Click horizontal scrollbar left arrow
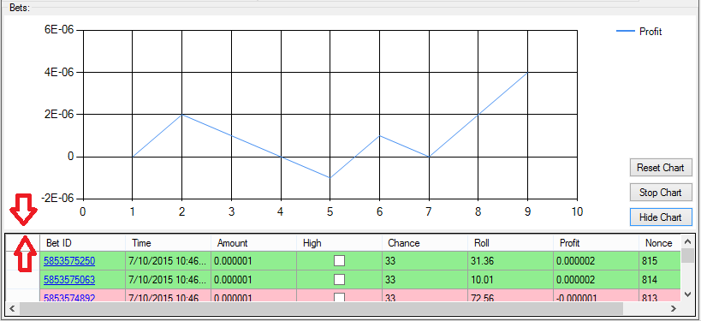The width and height of the screenshot is (701, 321). (x=12, y=308)
